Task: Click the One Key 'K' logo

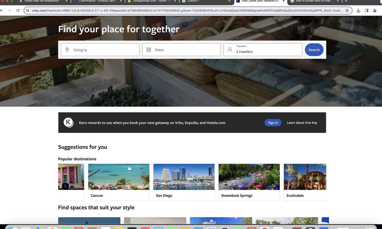Action: pyautogui.click(x=68, y=122)
